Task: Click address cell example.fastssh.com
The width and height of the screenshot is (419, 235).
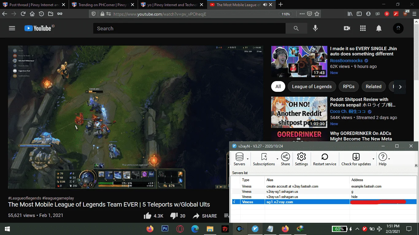Action: tap(366, 186)
